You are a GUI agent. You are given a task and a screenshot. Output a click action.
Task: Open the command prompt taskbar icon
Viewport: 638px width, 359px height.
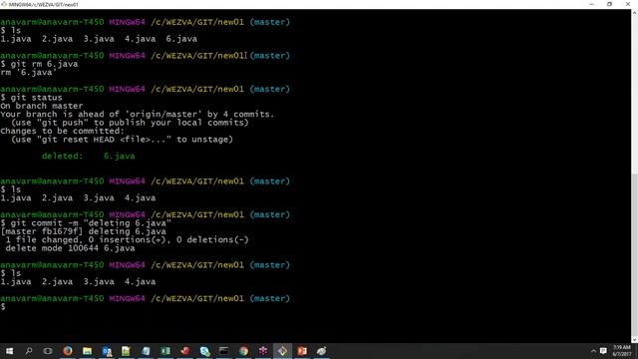click(223, 350)
